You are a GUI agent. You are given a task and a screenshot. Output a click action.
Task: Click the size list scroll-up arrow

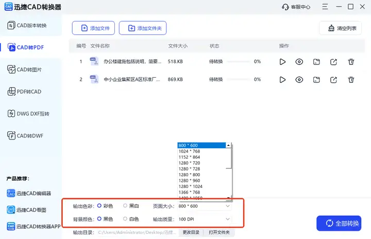(x=228, y=145)
